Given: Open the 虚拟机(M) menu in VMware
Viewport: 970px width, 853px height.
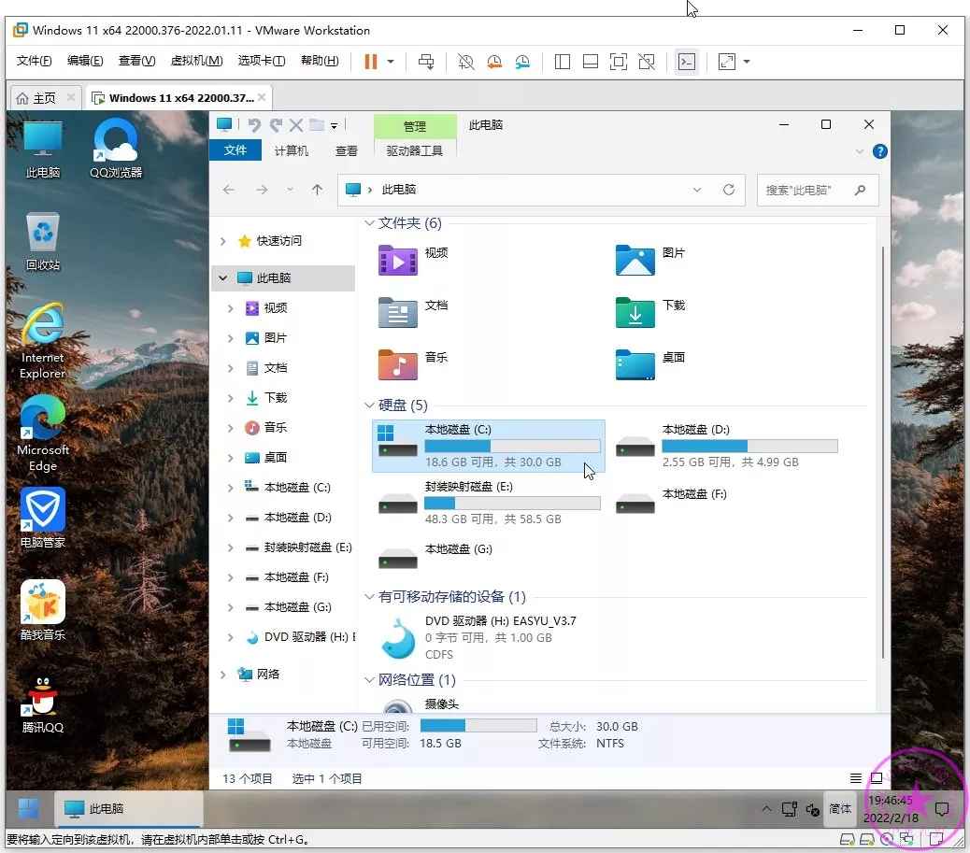Looking at the screenshot, I should coord(196,61).
